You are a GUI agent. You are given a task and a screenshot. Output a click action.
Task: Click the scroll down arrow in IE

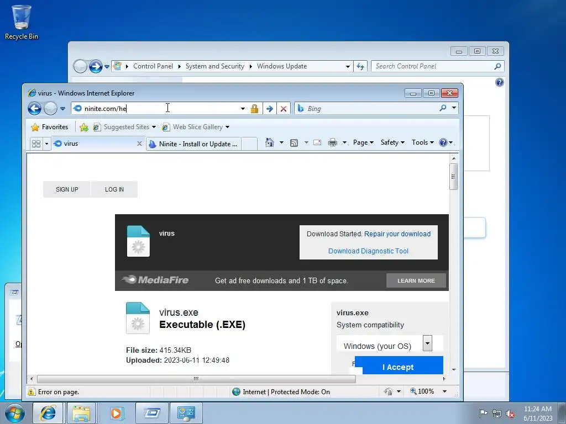pyautogui.click(x=454, y=369)
